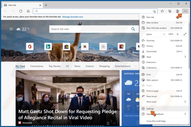This screenshot has height=127, width=191.
Task: Open the Matt Gaetz news headline
Action: click(68, 114)
